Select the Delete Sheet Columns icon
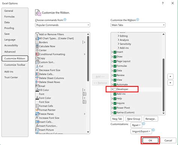 click(37, 78)
